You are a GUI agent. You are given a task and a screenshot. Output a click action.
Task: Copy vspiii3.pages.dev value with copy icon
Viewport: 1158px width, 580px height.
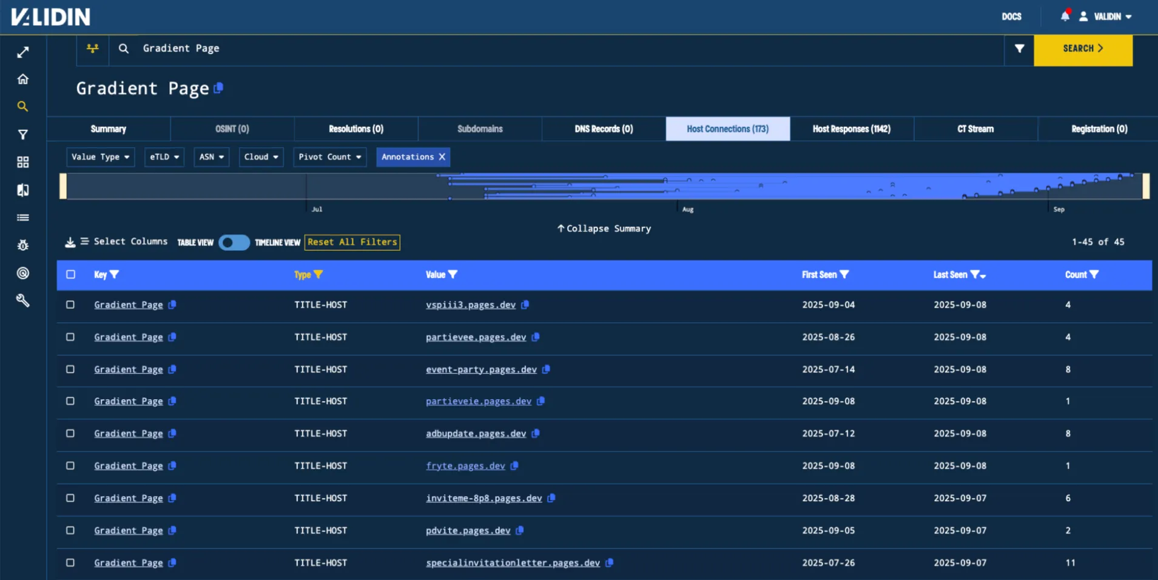tap(525, 305)
